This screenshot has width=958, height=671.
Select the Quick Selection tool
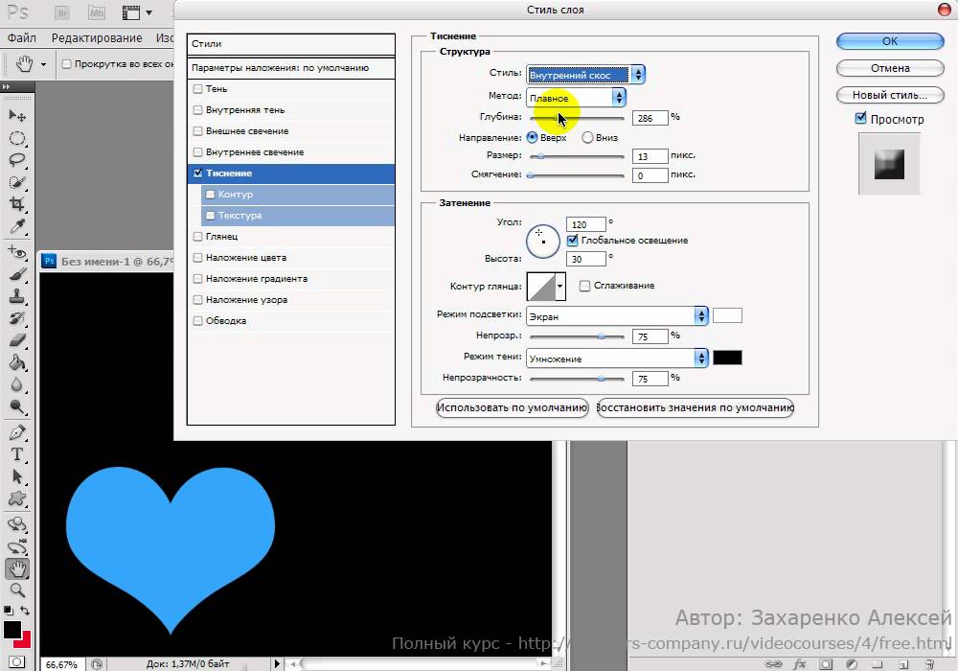17,183
